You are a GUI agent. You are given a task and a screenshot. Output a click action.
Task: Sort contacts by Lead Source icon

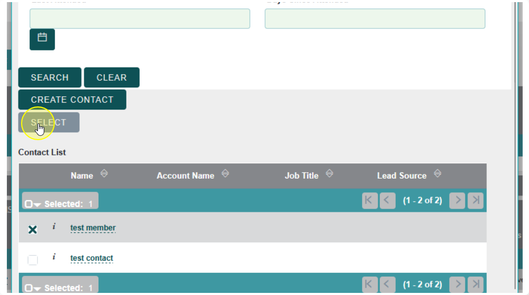tap(437, 173)
